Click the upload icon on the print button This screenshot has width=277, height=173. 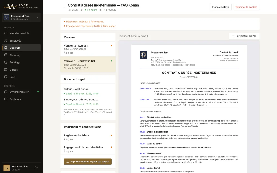[68, 162]
